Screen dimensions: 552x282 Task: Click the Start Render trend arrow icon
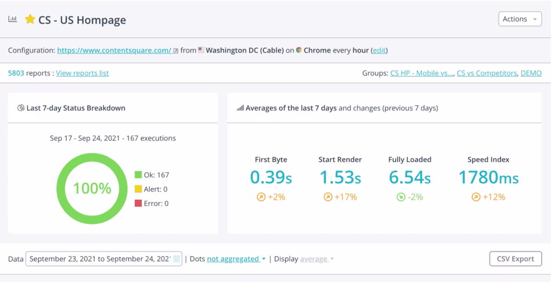pos(328,197)
